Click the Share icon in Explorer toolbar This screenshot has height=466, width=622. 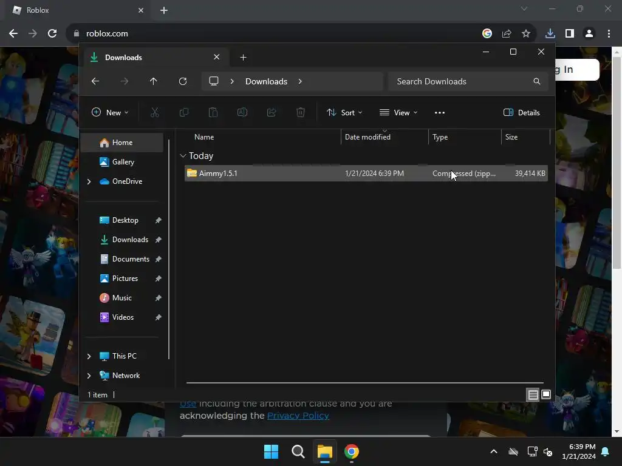[x=272, y=112]
